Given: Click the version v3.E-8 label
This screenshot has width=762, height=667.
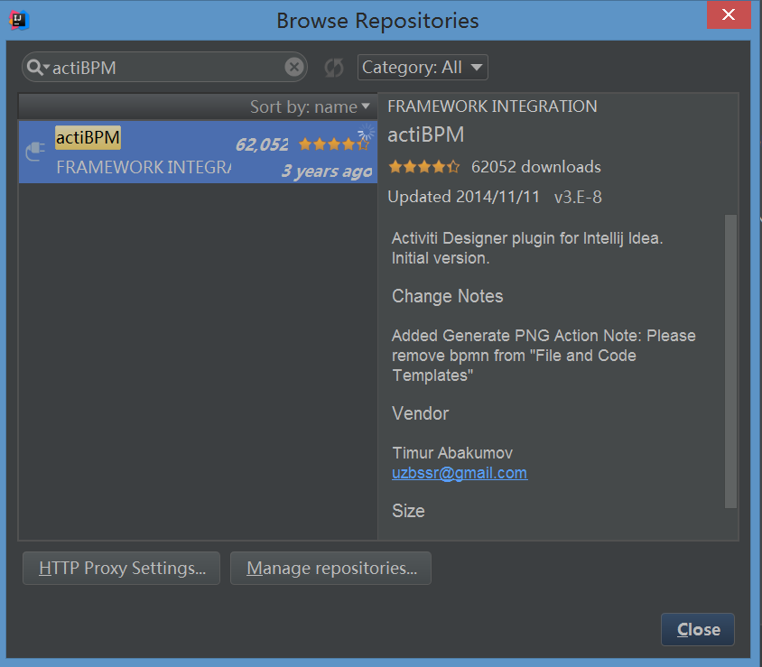Looking at the screenshot, I should [x=578, y=198].
